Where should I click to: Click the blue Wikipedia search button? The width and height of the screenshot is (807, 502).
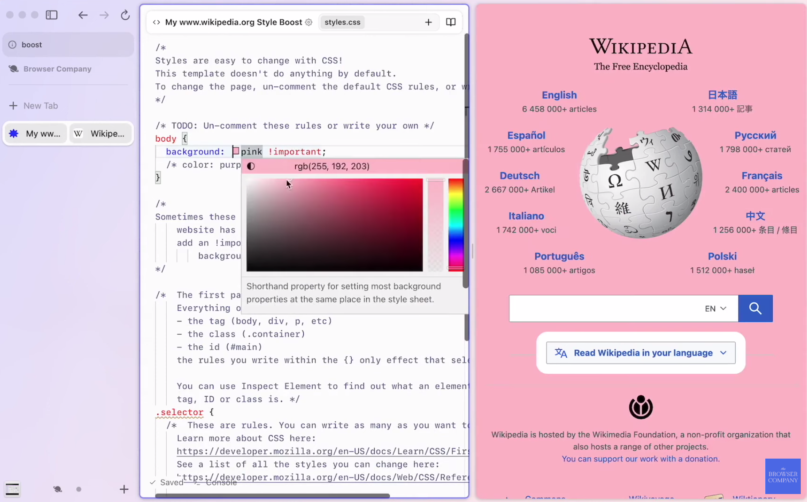[755, 308]
